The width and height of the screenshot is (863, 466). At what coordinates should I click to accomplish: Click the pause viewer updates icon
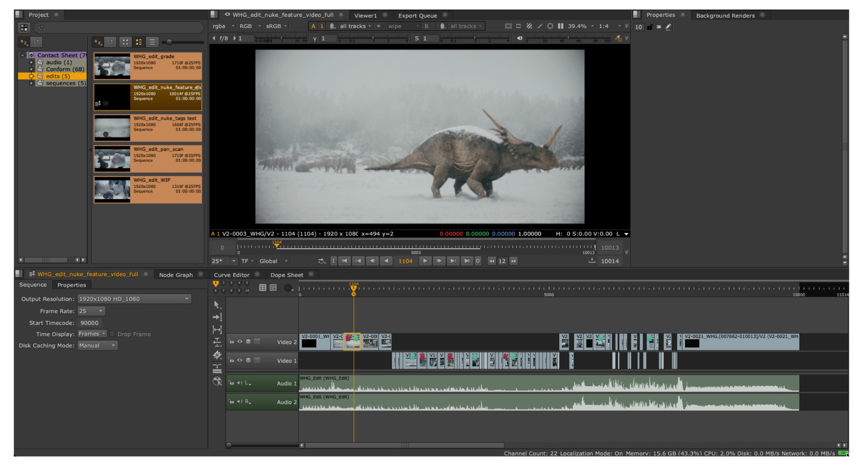560,26
